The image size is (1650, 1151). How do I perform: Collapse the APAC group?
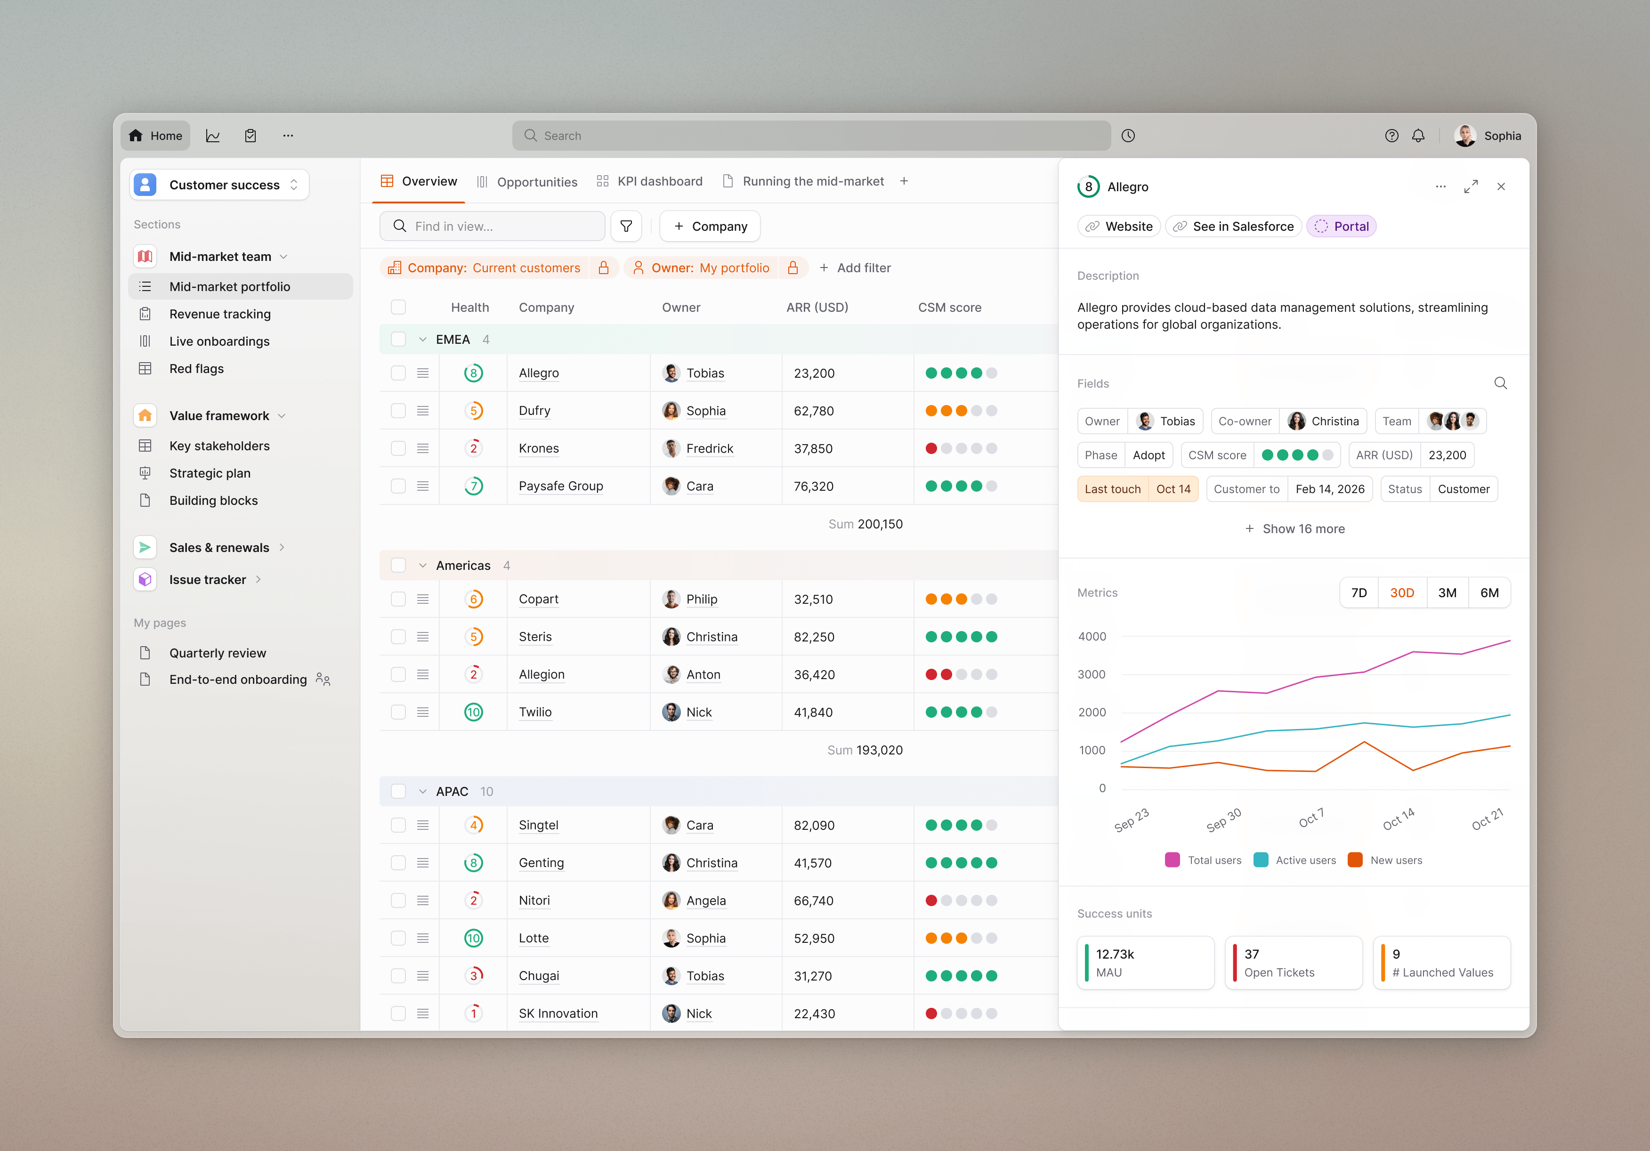422,791
